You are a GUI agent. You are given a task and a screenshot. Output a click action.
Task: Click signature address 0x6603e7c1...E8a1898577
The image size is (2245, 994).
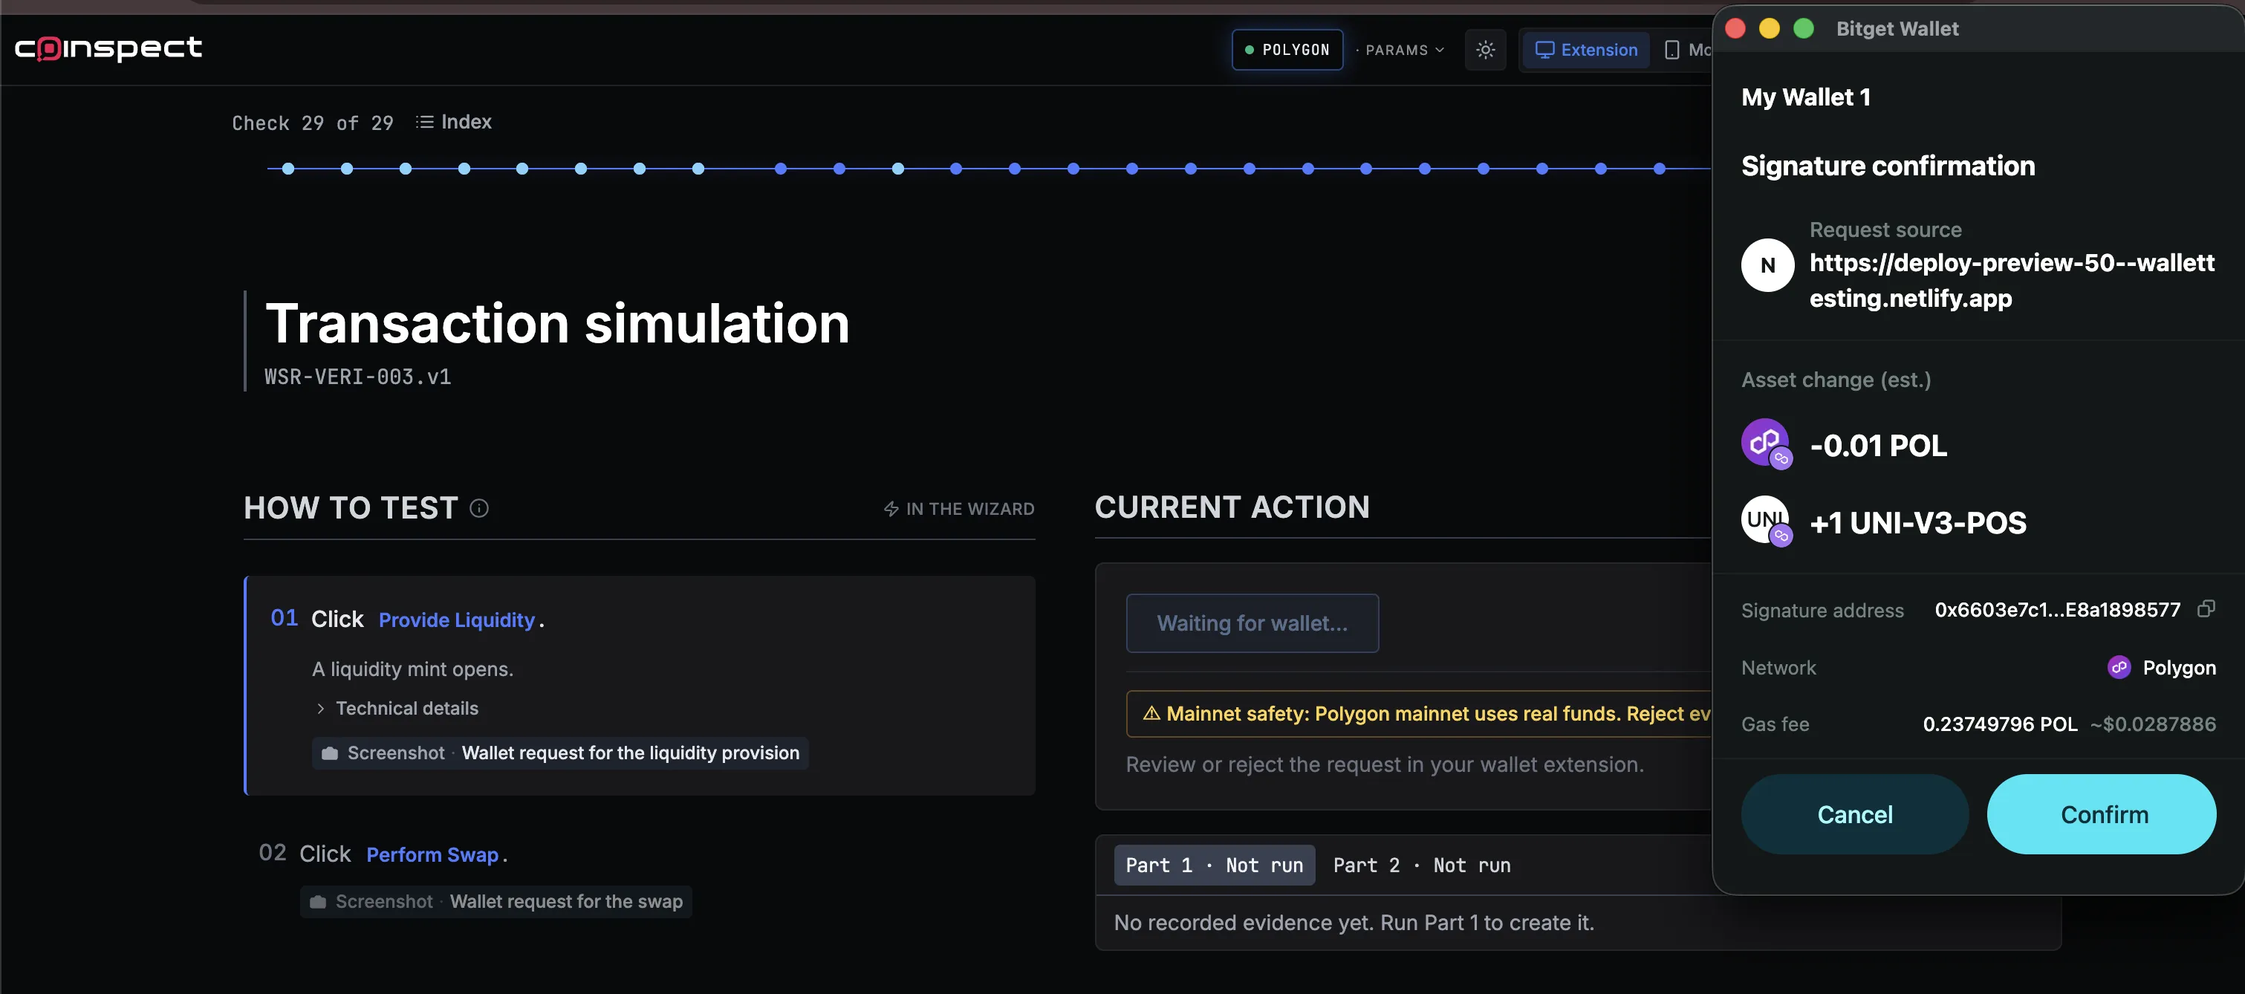pyautogui.click(x=2058, y=610)
